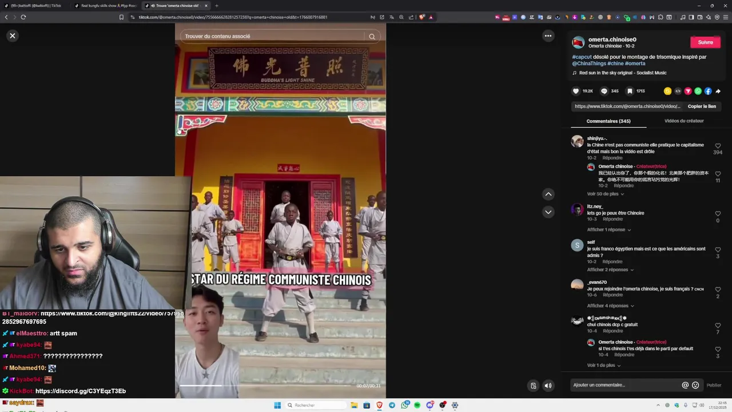Go to previous video arrow
Screen dimensions: 732x412
(x=548, y=194)
